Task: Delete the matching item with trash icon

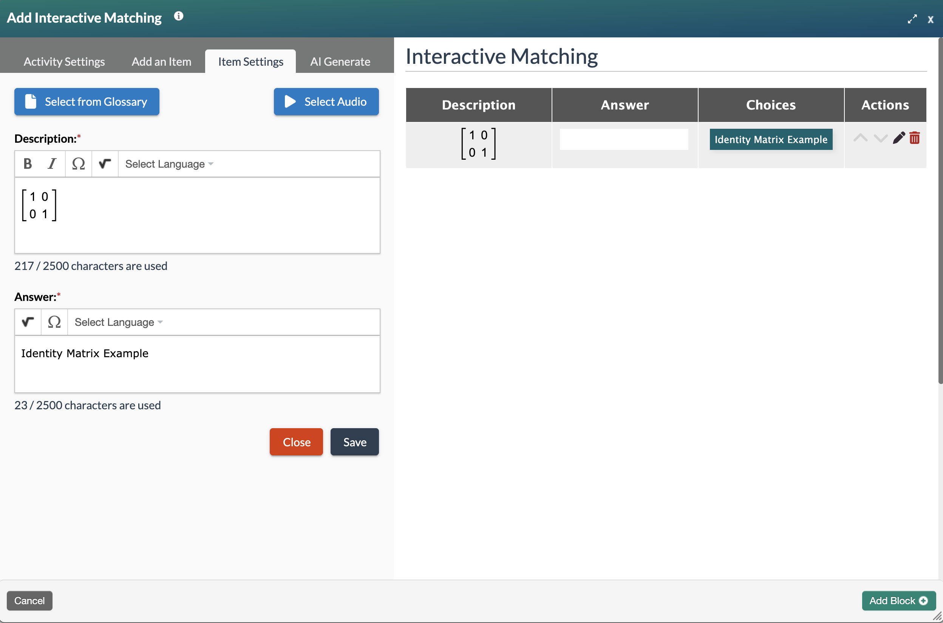Action: 915,138
